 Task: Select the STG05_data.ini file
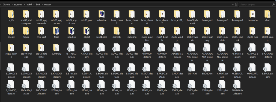tap(132, 88)
